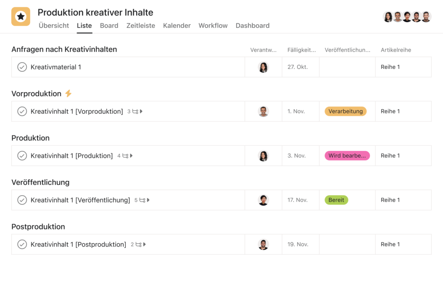Screen dimensions: 443x283
Task: Open the Zeitleiste tab
Action: (x=141, y=26)
